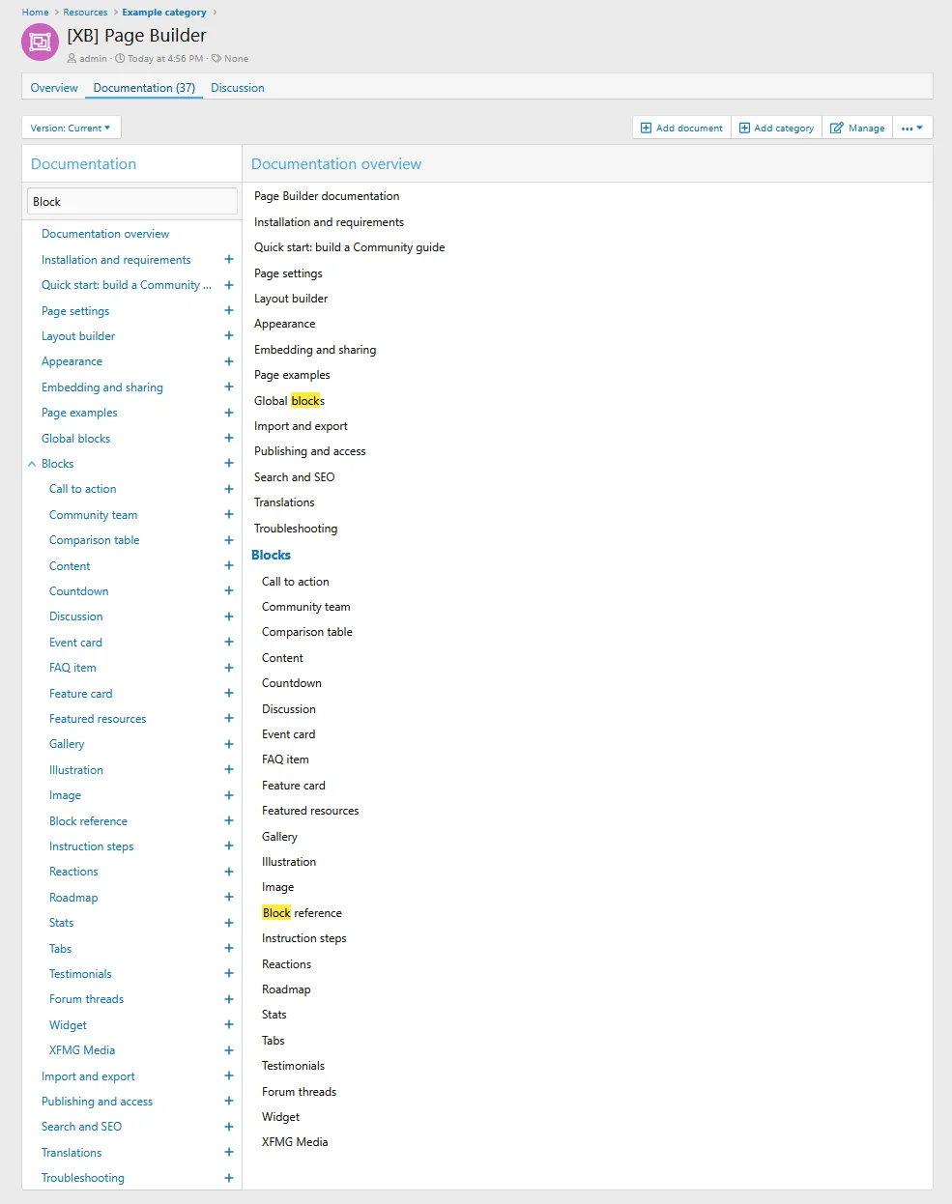This screenshot has height=1204, width=952.
Task: Open Example category breadcrumb
Action: click(x=164, y=13)
